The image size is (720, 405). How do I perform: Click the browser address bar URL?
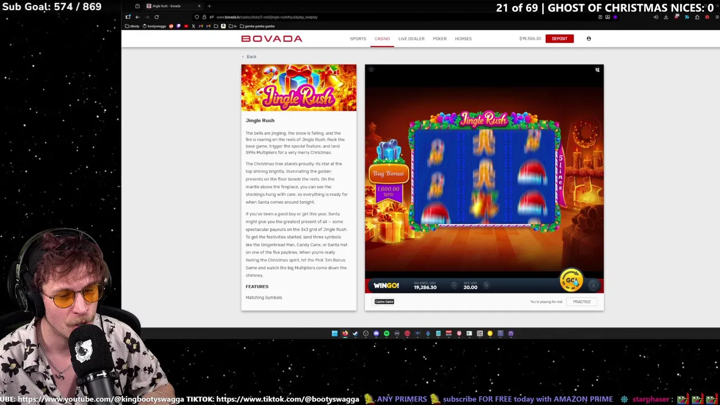point(267,17)
